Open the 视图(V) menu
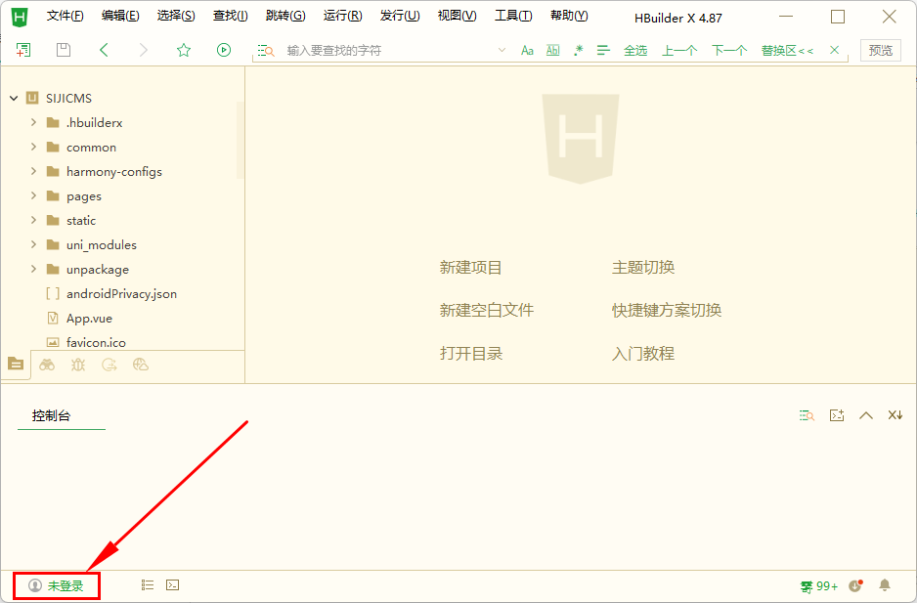The height and width of the screenshot is (603, 917). pos(457,16)
